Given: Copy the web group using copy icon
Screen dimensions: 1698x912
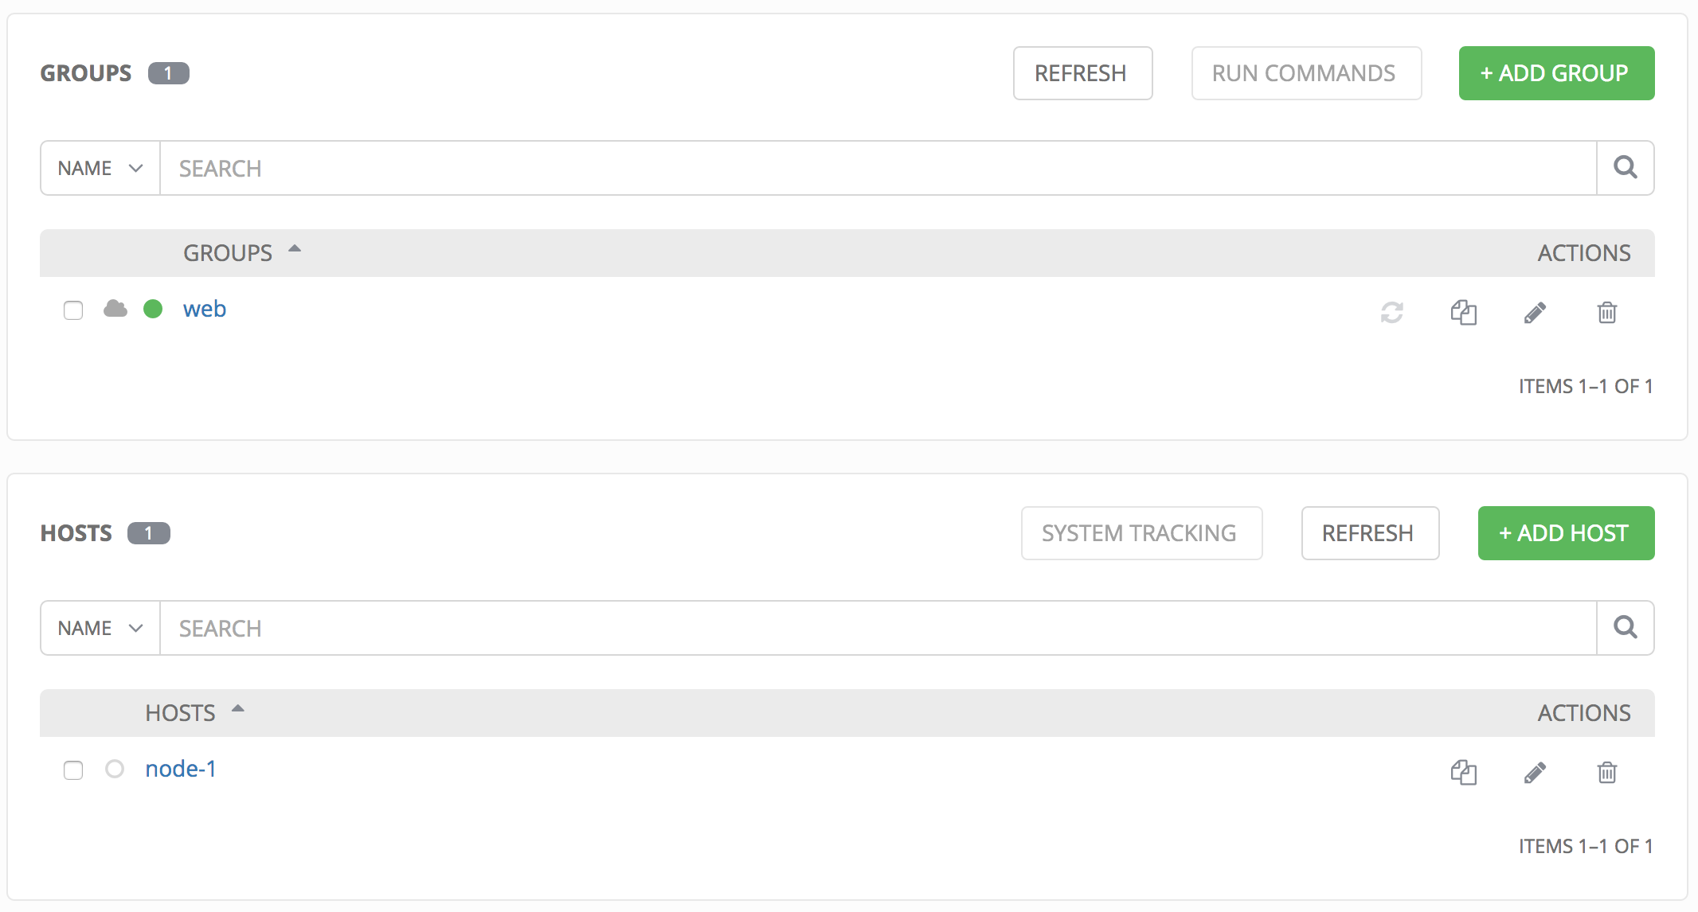Looking at the screenshot, I should point(1463,312).
